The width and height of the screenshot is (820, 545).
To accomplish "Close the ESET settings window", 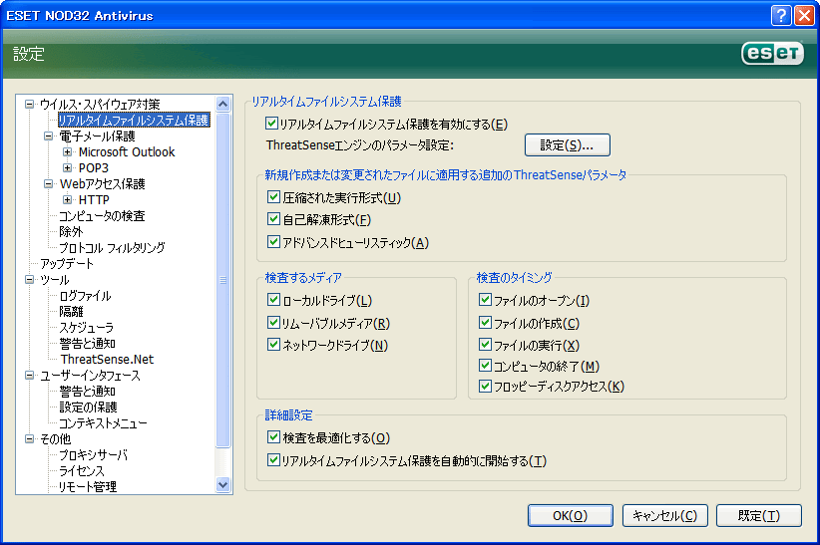I will point(804,16).
